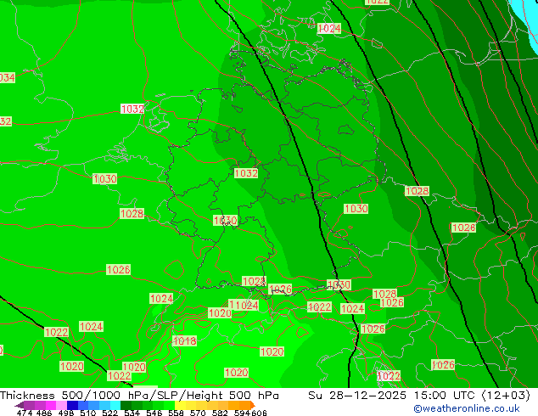Click the weatheronline.co.uk copyright link

[x=467, y=408]
